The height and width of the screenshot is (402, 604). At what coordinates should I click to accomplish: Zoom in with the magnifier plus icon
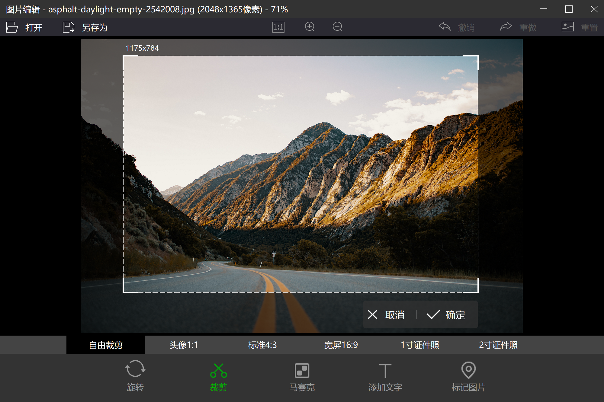tap(310, 27)
